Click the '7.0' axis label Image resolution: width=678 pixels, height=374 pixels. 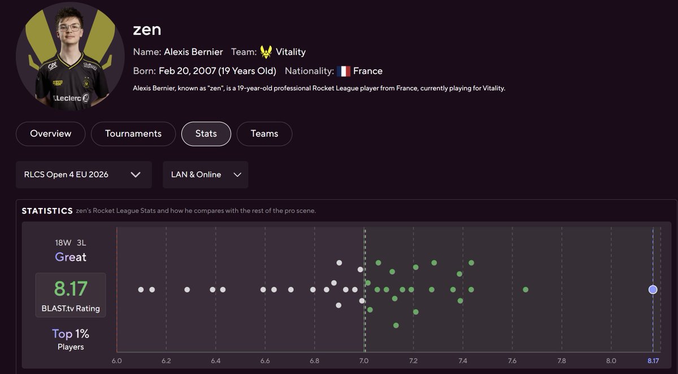pyautogui.click(x=364, y=360)
